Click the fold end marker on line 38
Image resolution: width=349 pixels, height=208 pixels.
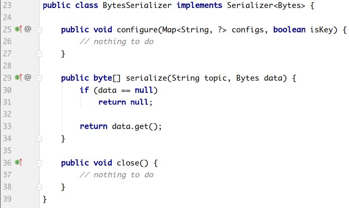coord(40,187)
